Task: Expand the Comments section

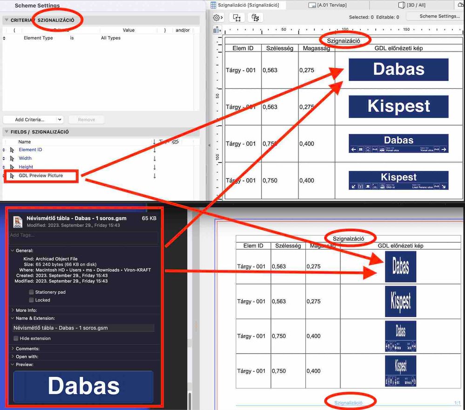Action: point(13,349)
